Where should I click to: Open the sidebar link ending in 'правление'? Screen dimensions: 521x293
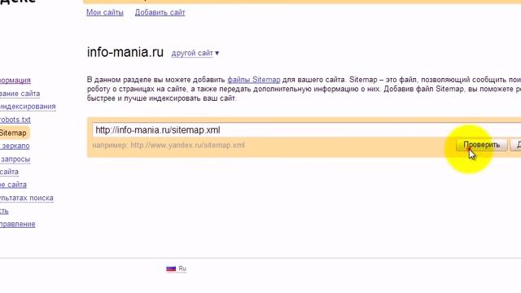[x=18, y=225]
